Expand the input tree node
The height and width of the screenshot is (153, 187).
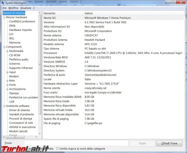pyautogui.click(x=7, y=72)
